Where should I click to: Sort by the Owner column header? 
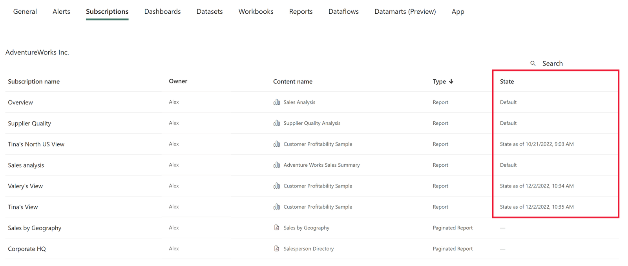click(178, 81)
